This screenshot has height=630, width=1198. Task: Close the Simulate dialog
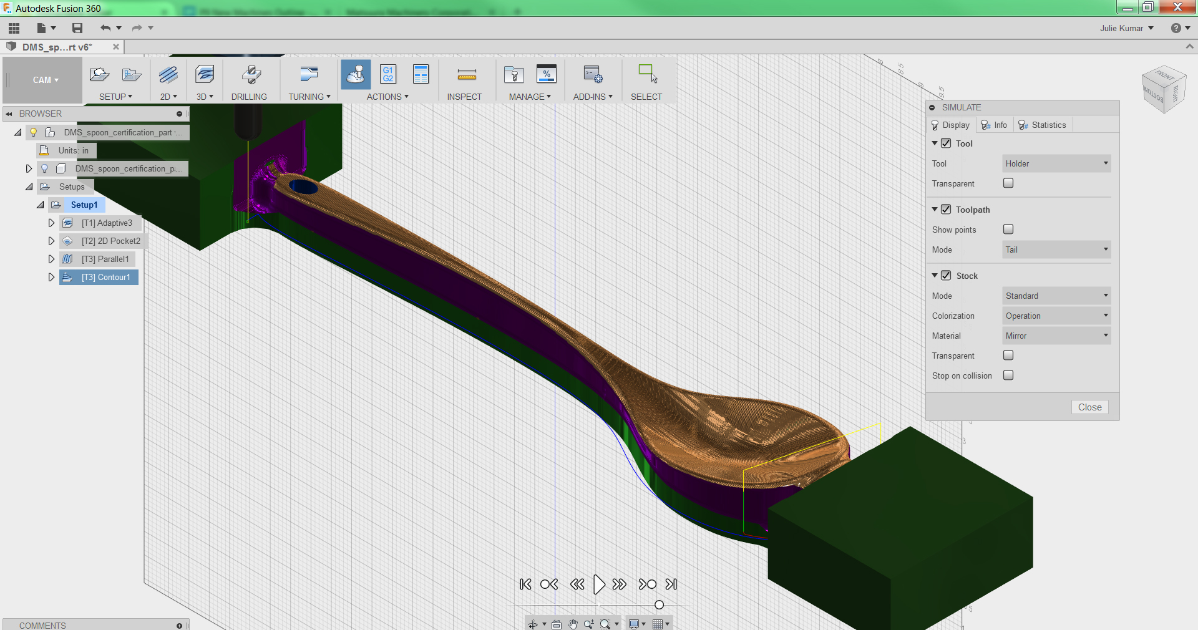tap(1089, 407)
